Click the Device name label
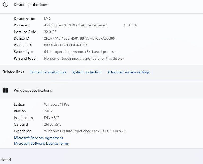203x164 pixels. 24,19
